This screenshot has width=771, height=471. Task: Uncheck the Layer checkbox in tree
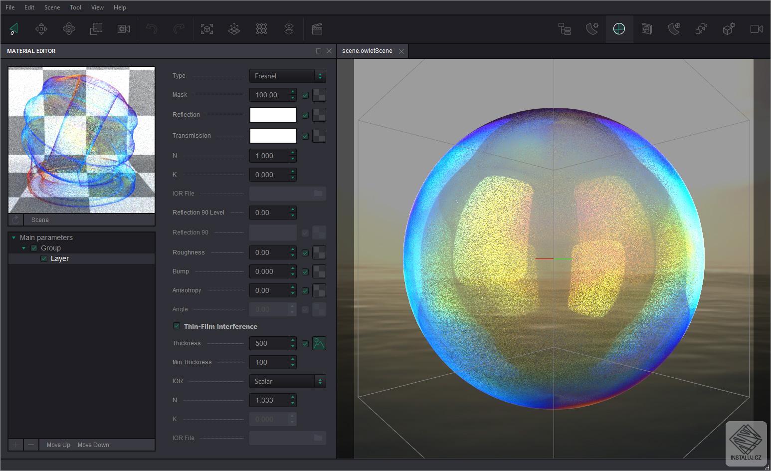pyautogui.click(x=44, y=258)
